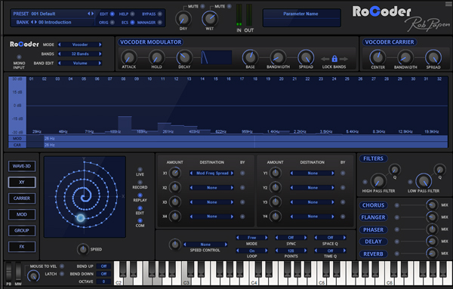Image resolution: width=453 pixels, height=289 pixels.
Task: Click the modulator Hold knob
Action: tap(156, 57)
